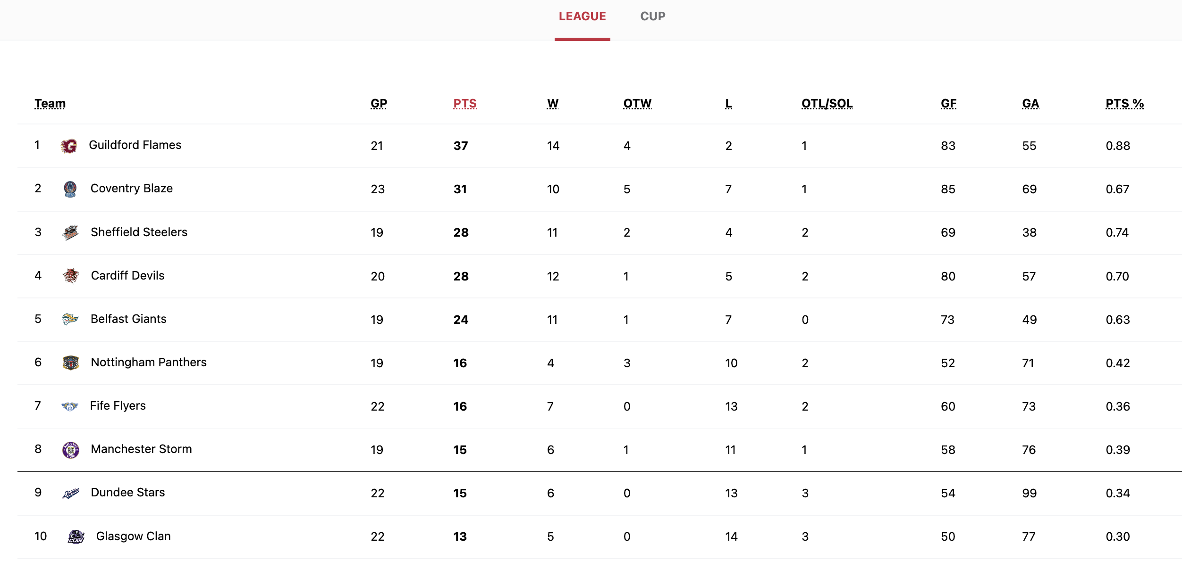Click the Belfast Giants team logo
This screenshot has height=577, width=1182.
pos(70,319)
